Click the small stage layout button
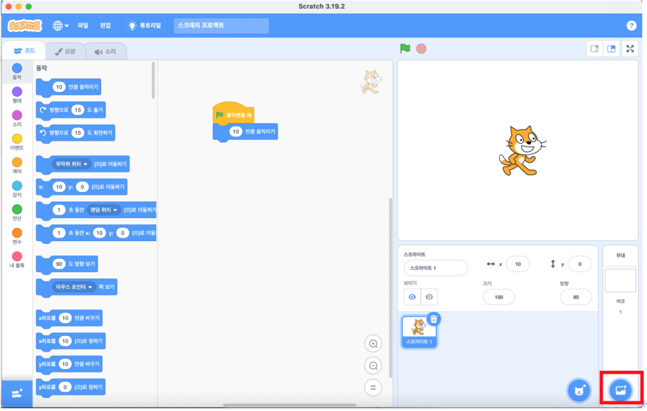This screenshot has height=411, width=647. click(x=594, y=48)
